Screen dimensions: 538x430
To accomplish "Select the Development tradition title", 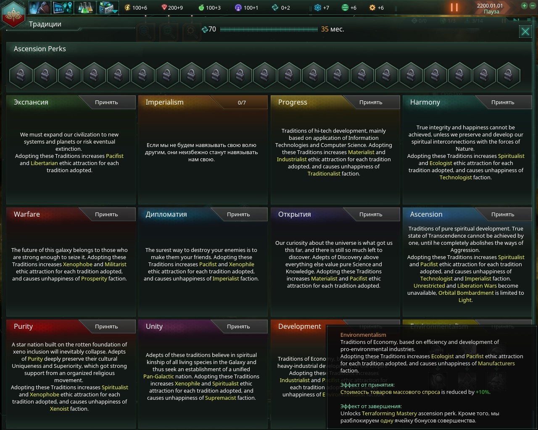I will 300,326.
